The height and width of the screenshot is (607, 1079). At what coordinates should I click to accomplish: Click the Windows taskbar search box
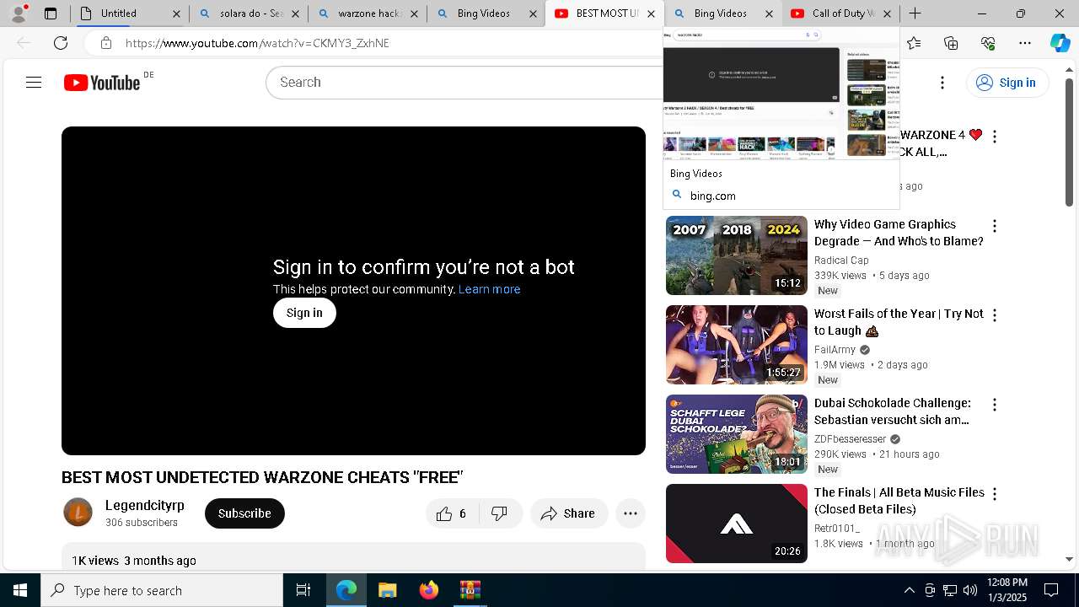pyautogui.click(x=162, y=590)
